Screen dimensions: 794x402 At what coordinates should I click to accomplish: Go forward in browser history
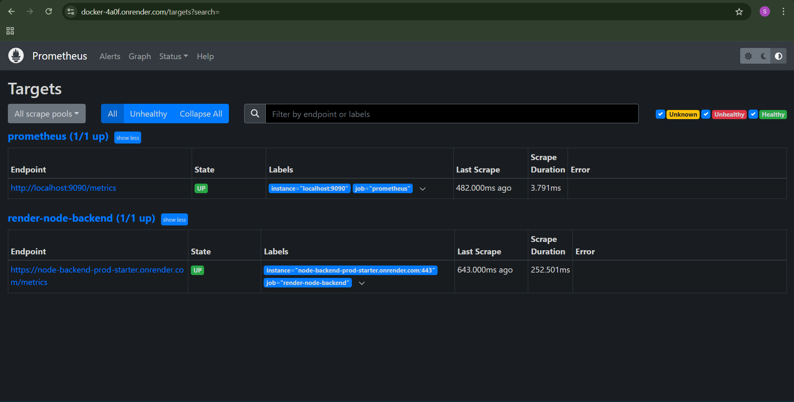point(30,12)
